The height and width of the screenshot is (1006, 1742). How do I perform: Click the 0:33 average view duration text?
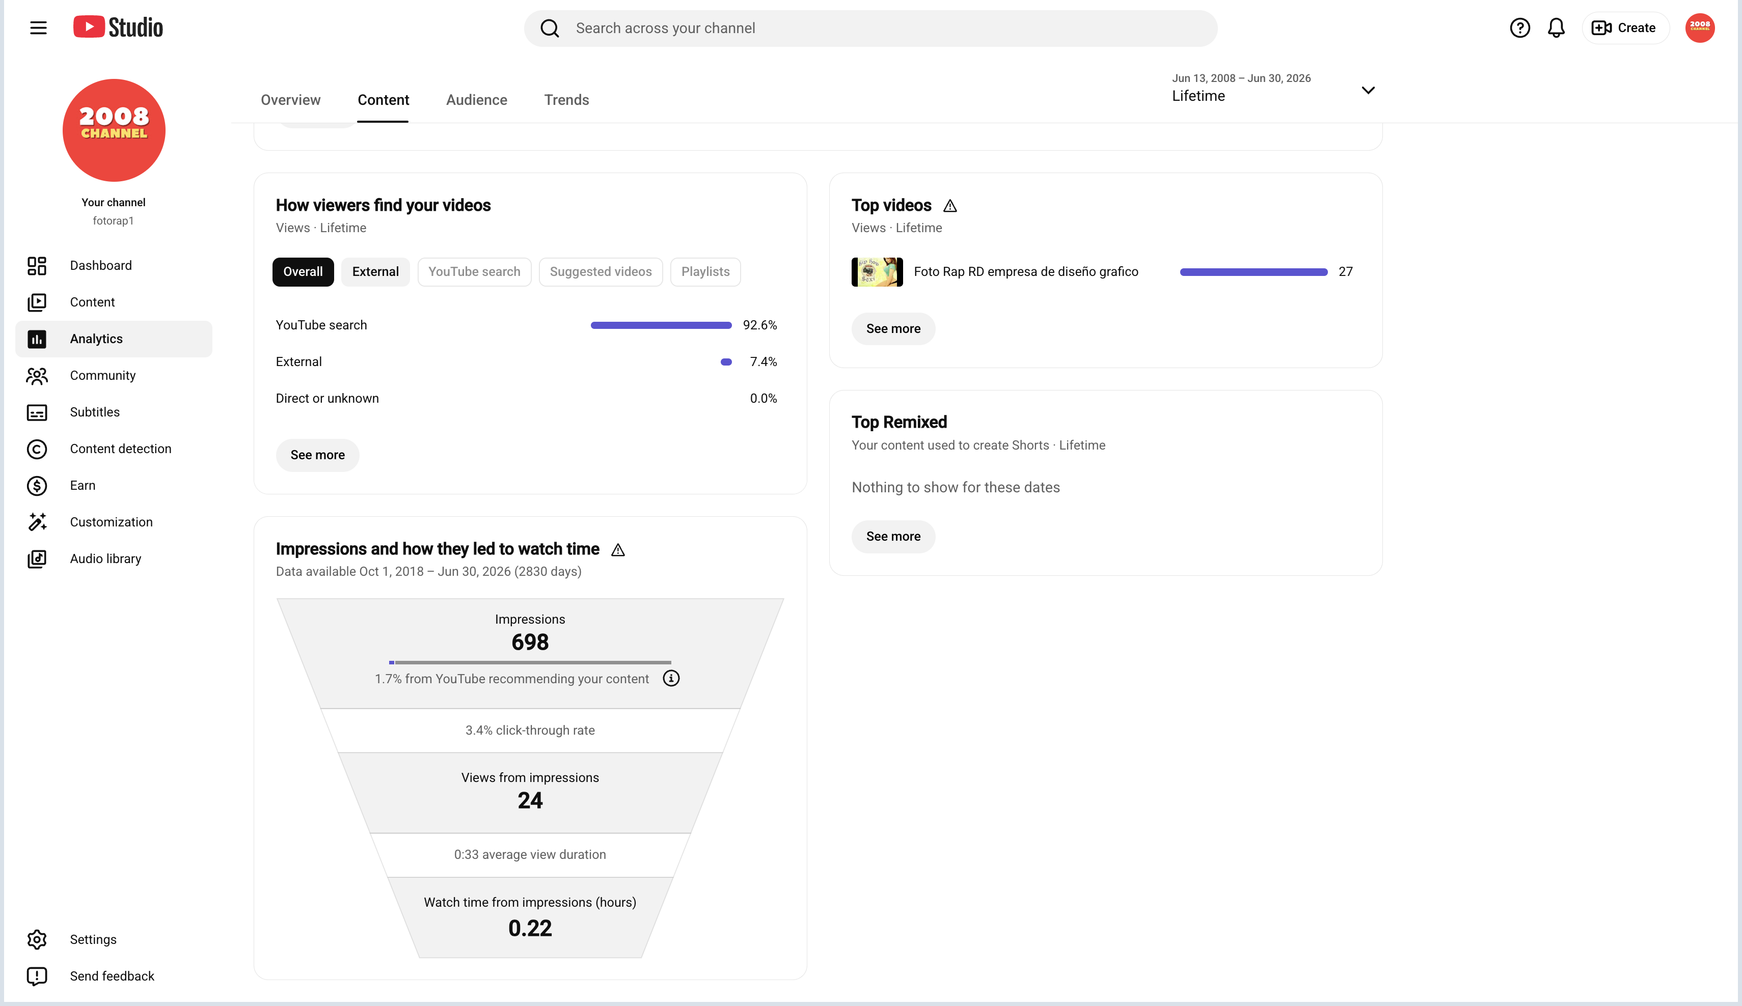pyautogui.click(x=530, y=855)
